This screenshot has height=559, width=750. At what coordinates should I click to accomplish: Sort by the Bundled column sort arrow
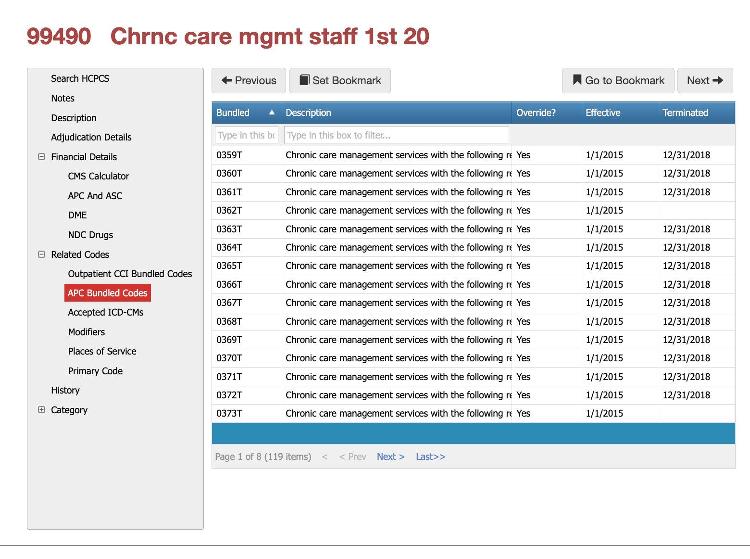click(272, 112)
